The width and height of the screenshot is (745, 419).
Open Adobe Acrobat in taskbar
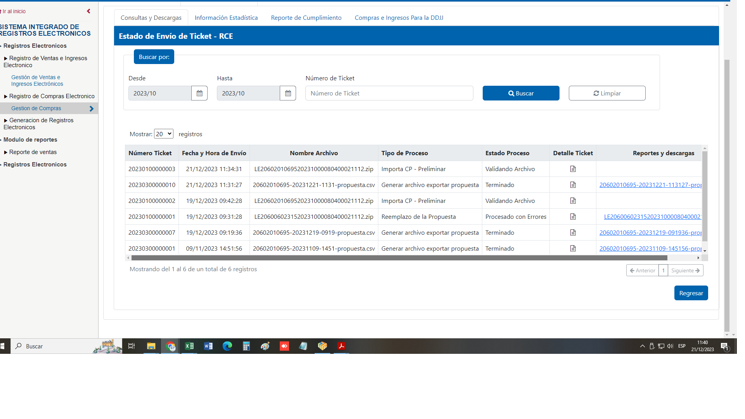point(341,346)
